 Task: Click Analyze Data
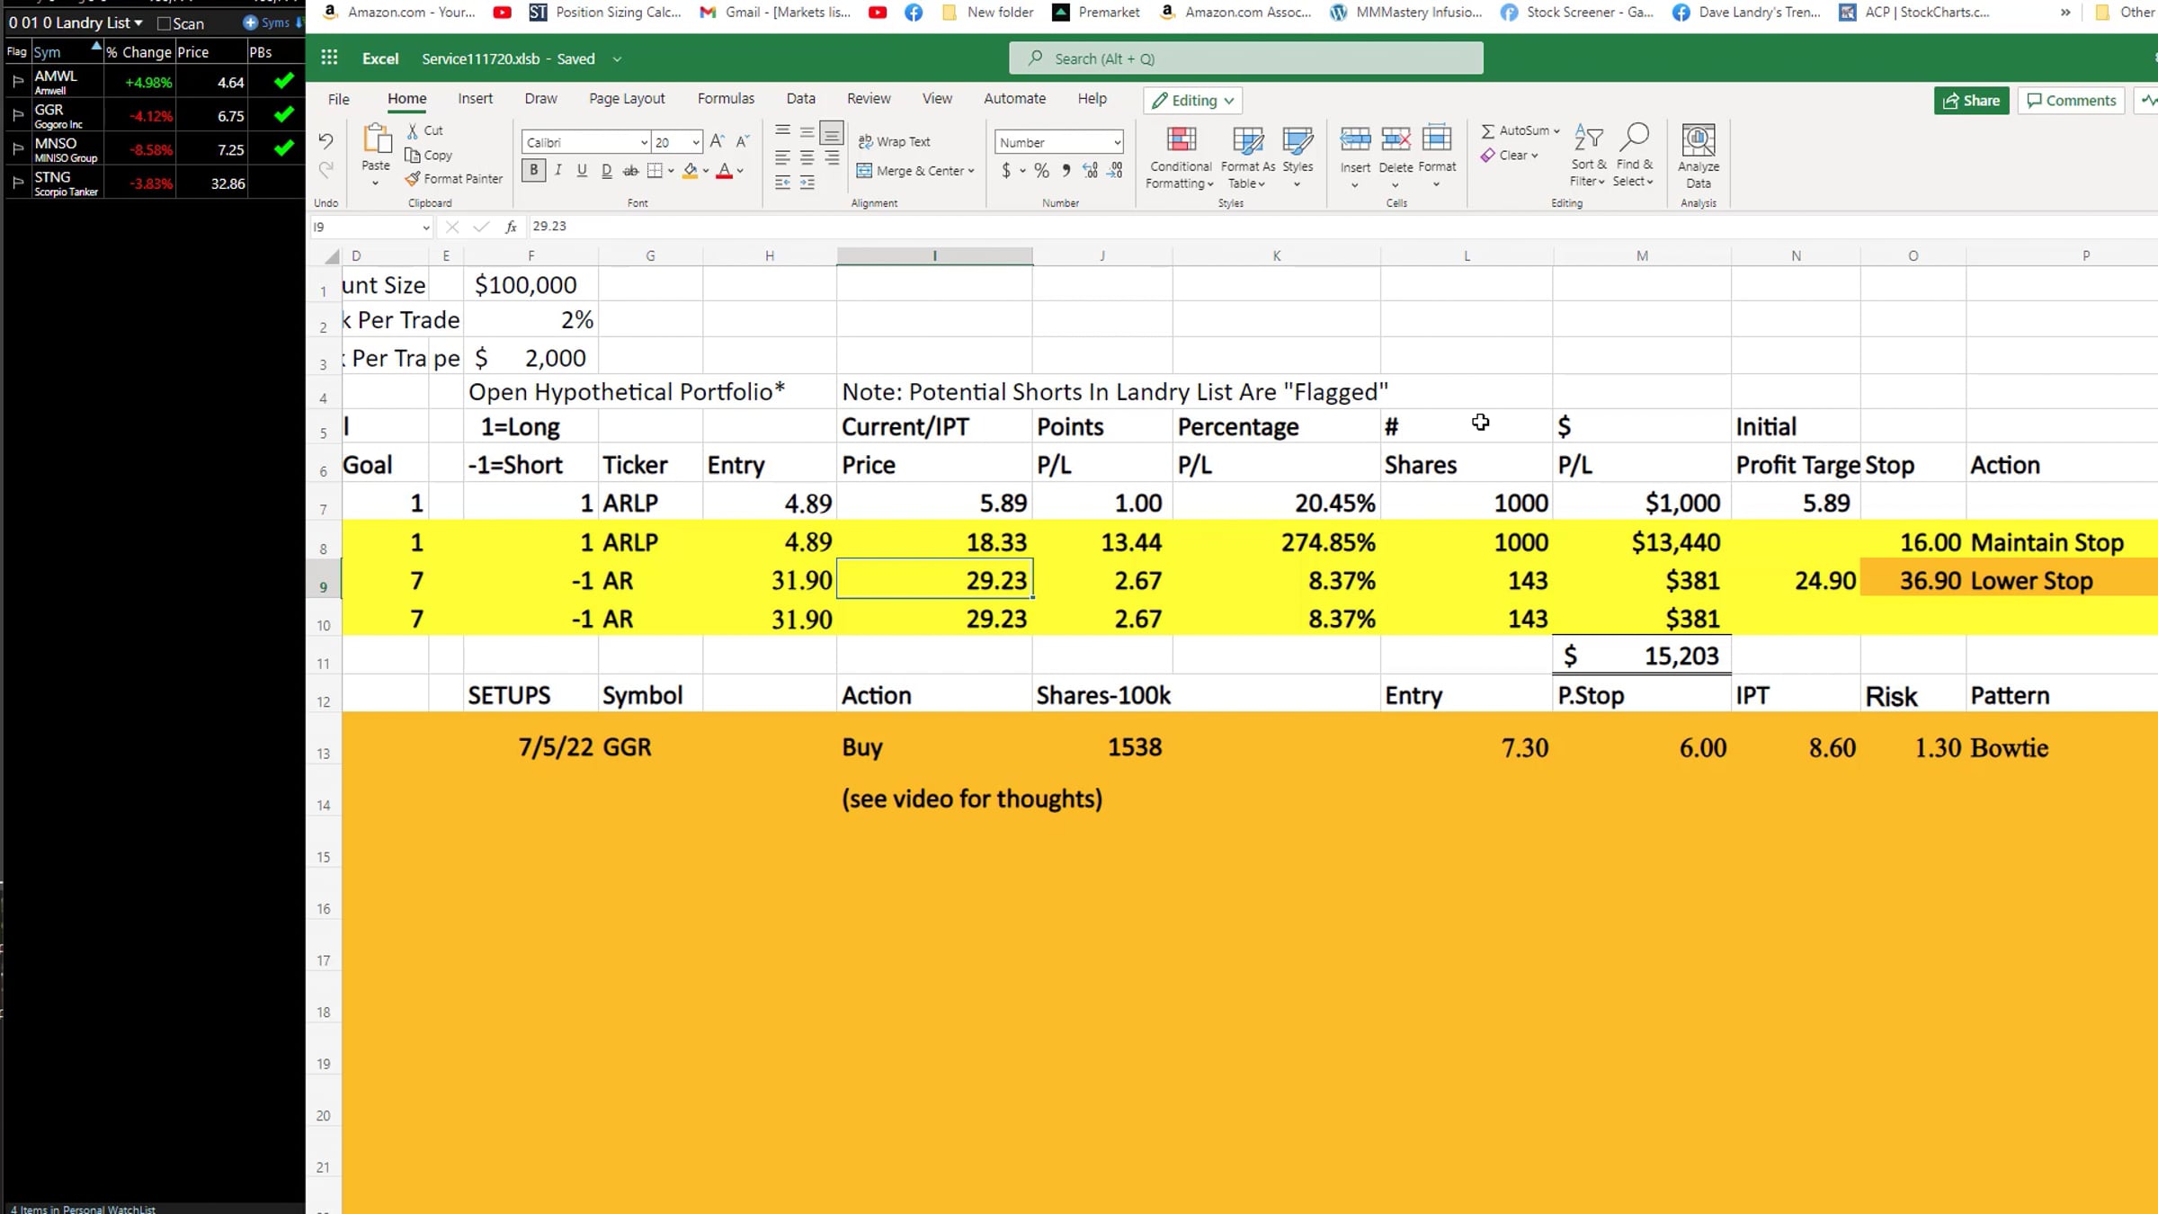pyautogui.click(x=1698, y=156)
